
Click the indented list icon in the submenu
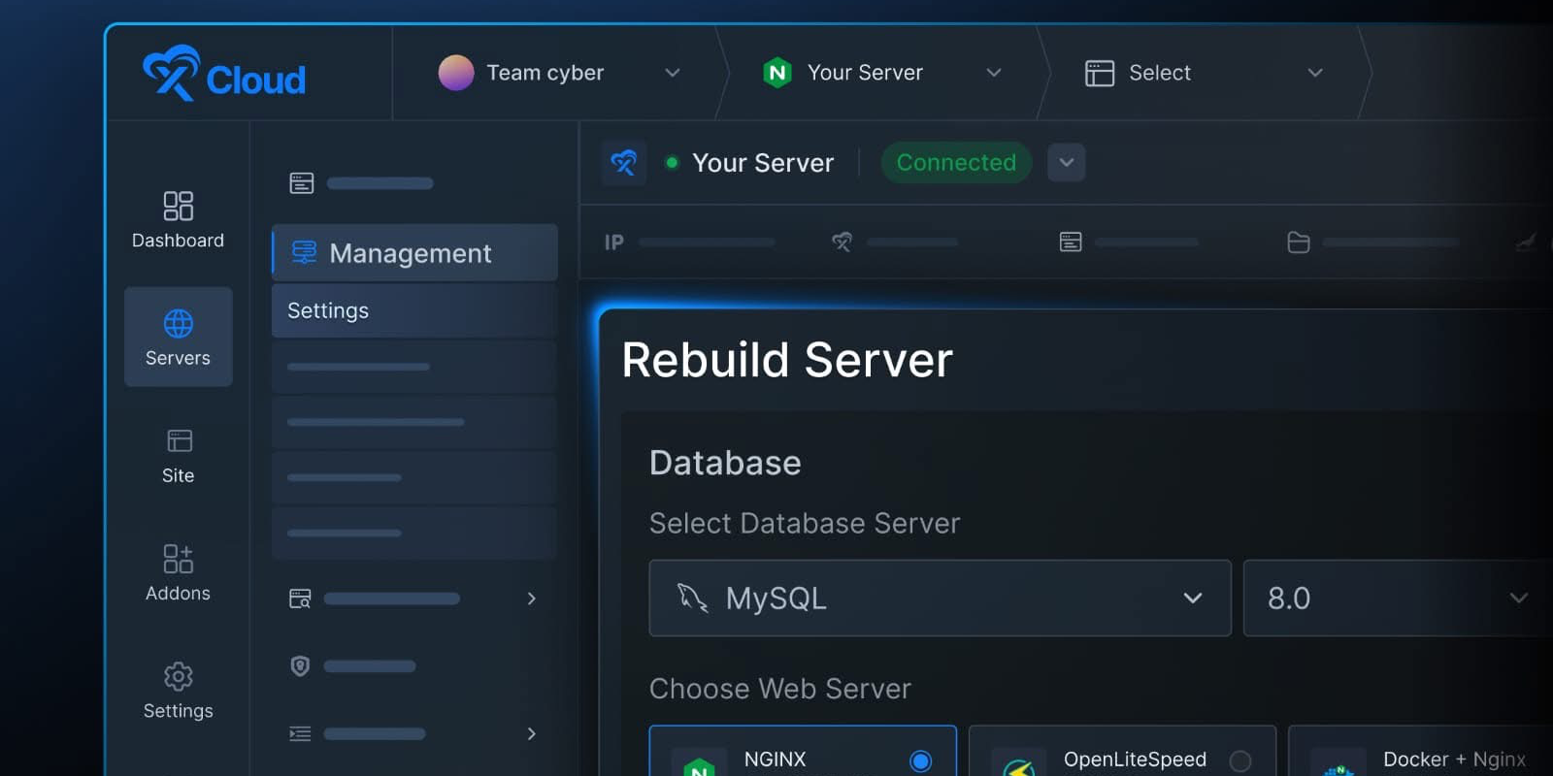coord(300,733)
